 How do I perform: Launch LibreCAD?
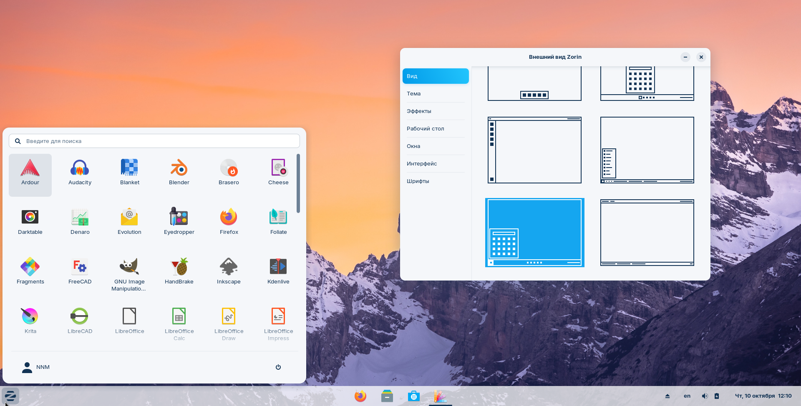[80, 324]
